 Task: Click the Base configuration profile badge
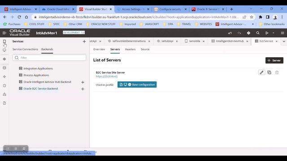tap(137, 85)
